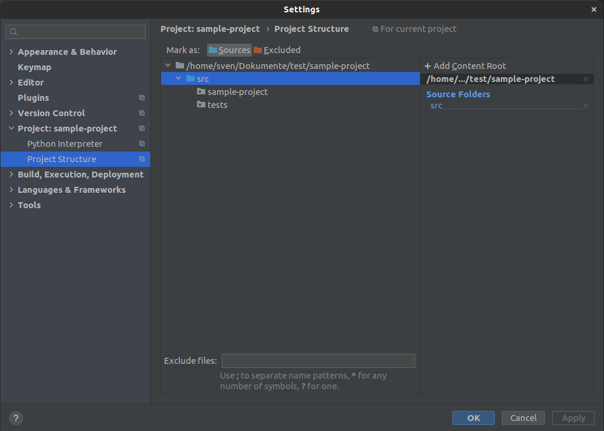
Task: Click the Cancel button
Action: tap(523, 417)
